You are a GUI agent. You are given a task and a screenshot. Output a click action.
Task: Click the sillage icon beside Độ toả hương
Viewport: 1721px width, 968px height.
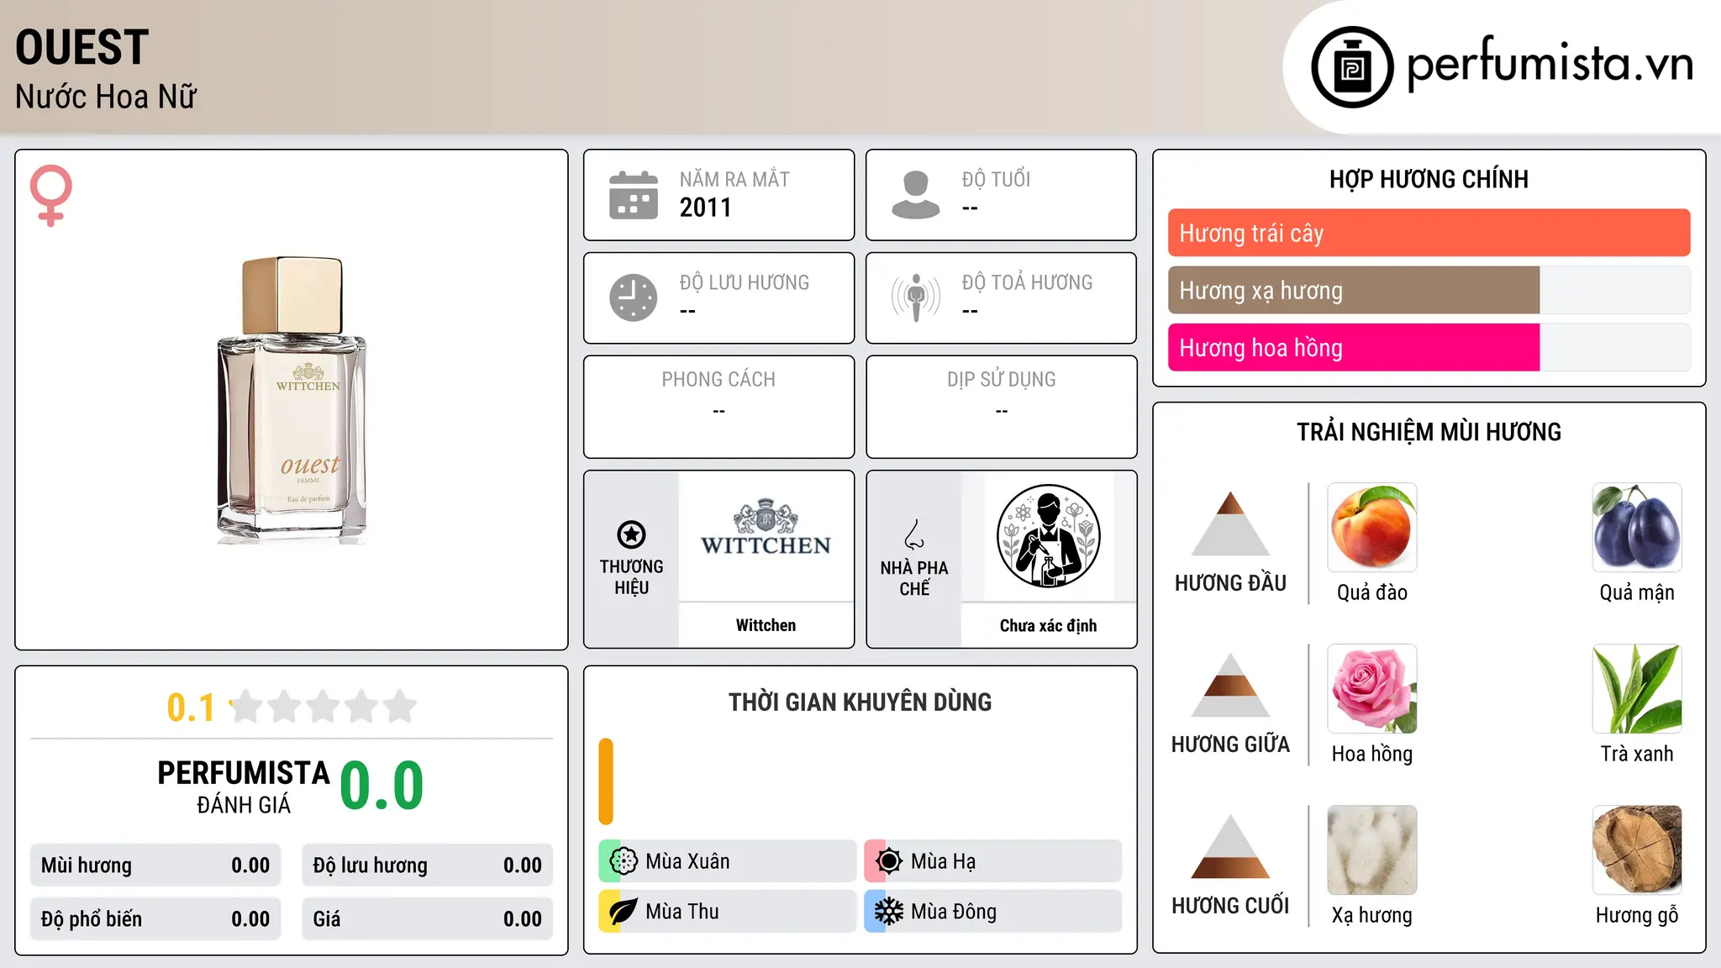916,297
